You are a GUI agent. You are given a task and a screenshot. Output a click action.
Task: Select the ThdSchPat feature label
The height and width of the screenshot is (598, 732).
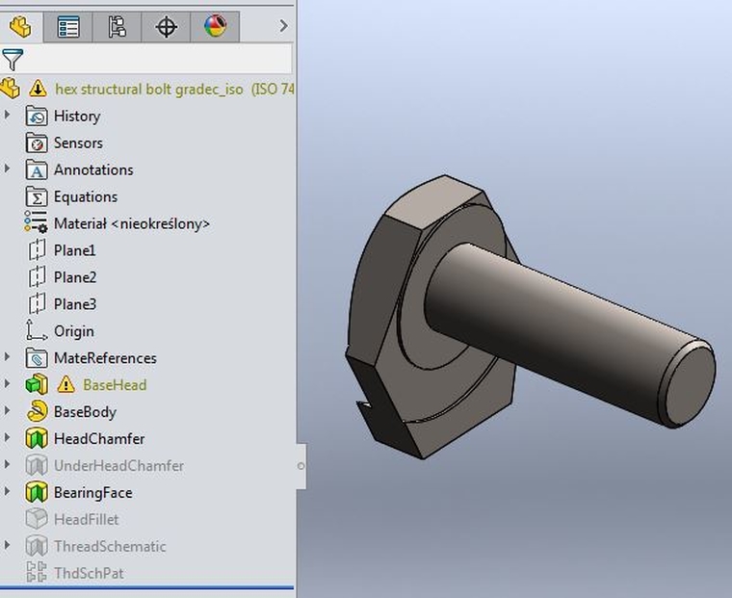89,573
